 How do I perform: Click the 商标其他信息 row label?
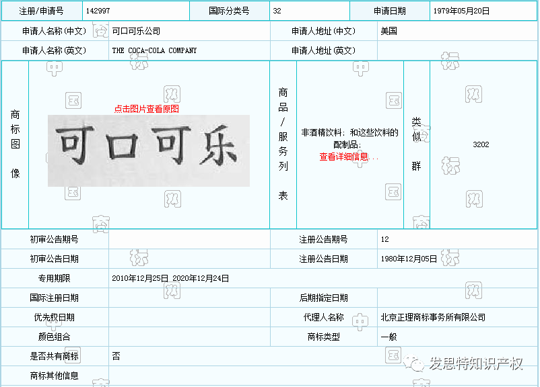(x=55, y=376)
